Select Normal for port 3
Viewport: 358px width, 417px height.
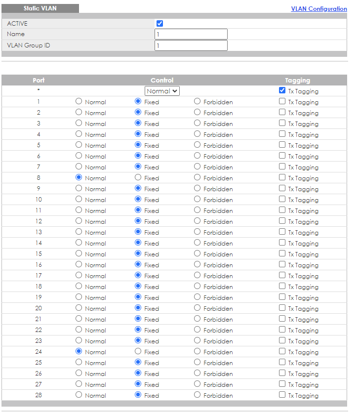pyautogui.click(x=79, y=123)
